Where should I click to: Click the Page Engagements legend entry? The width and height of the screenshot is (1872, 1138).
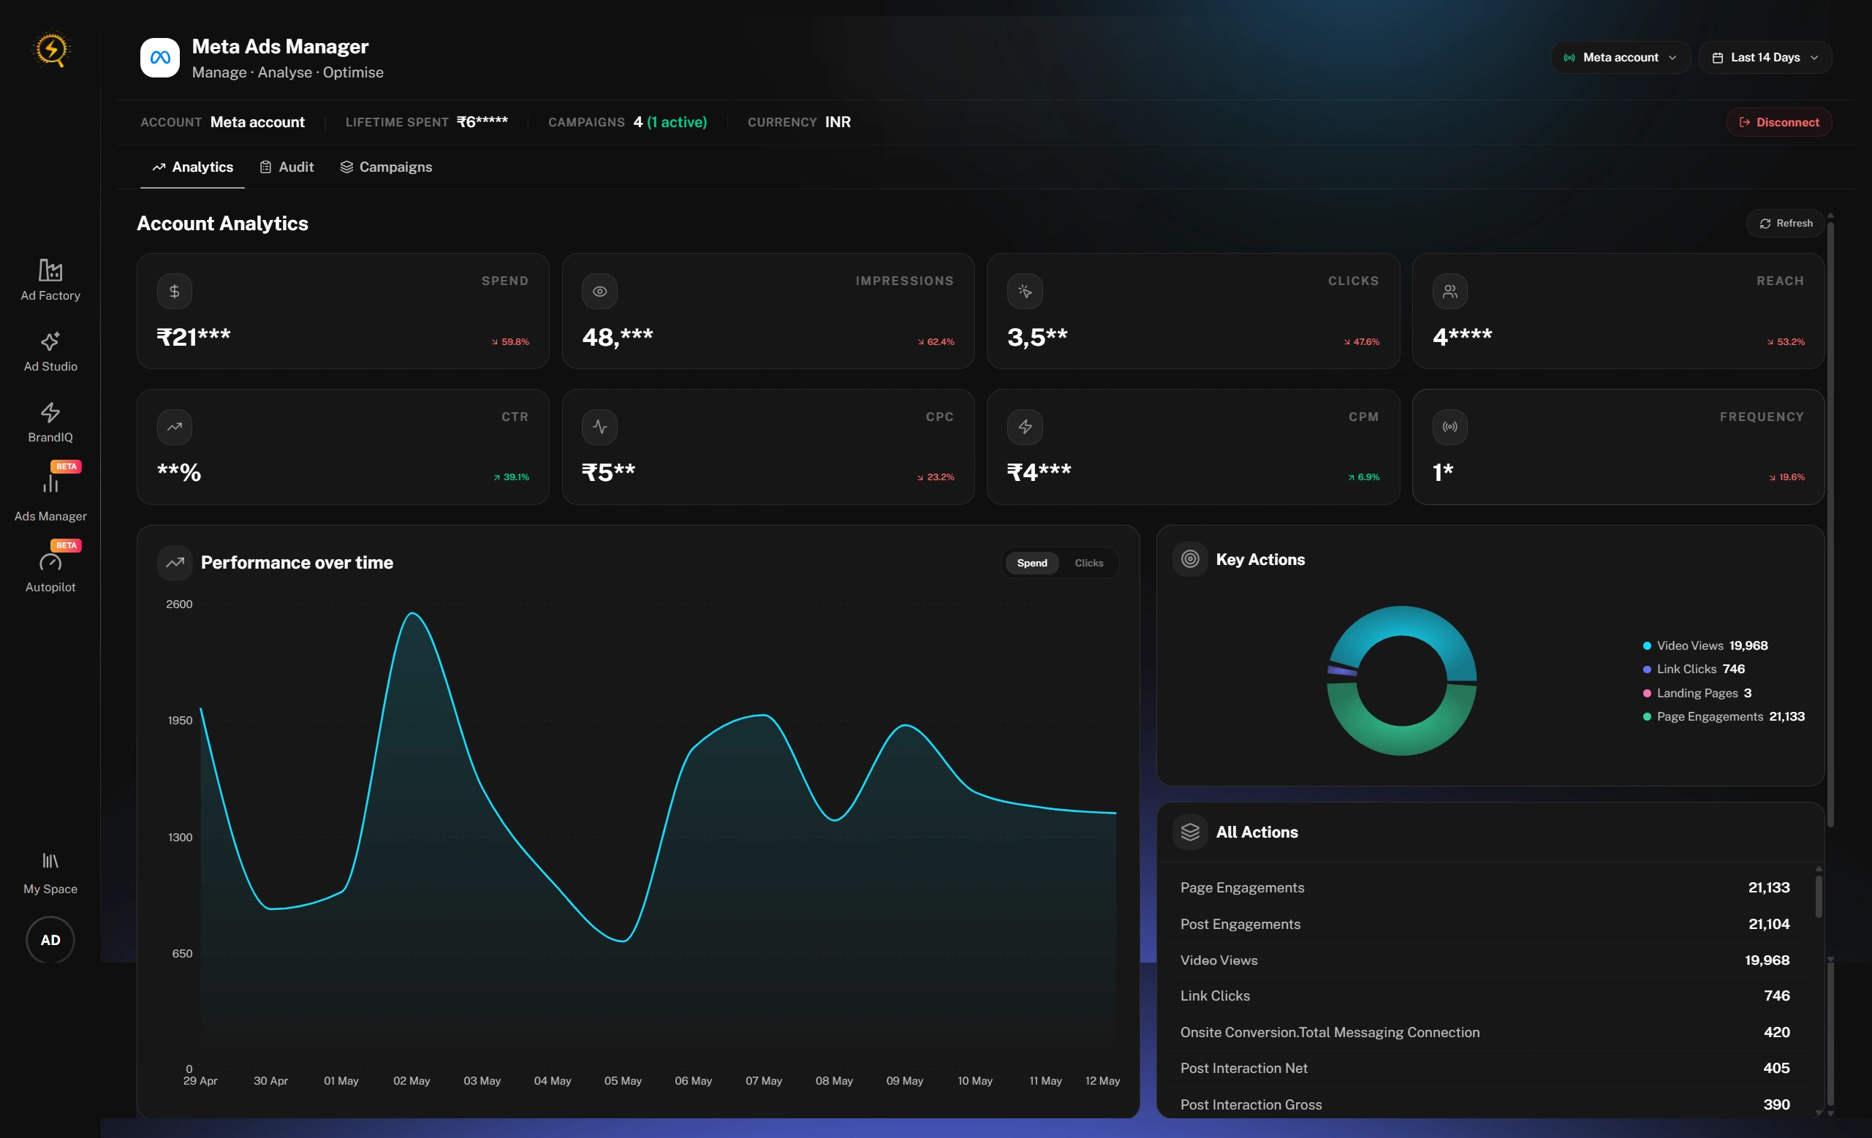pyautogui.click(x=1723, y=716)
